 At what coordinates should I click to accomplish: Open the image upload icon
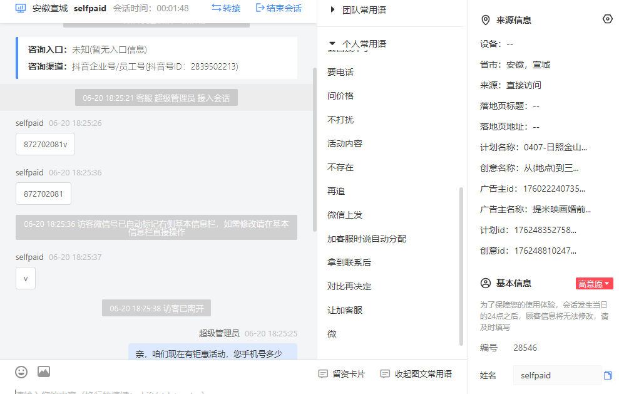pyautogui.click(x=44, y=371)
